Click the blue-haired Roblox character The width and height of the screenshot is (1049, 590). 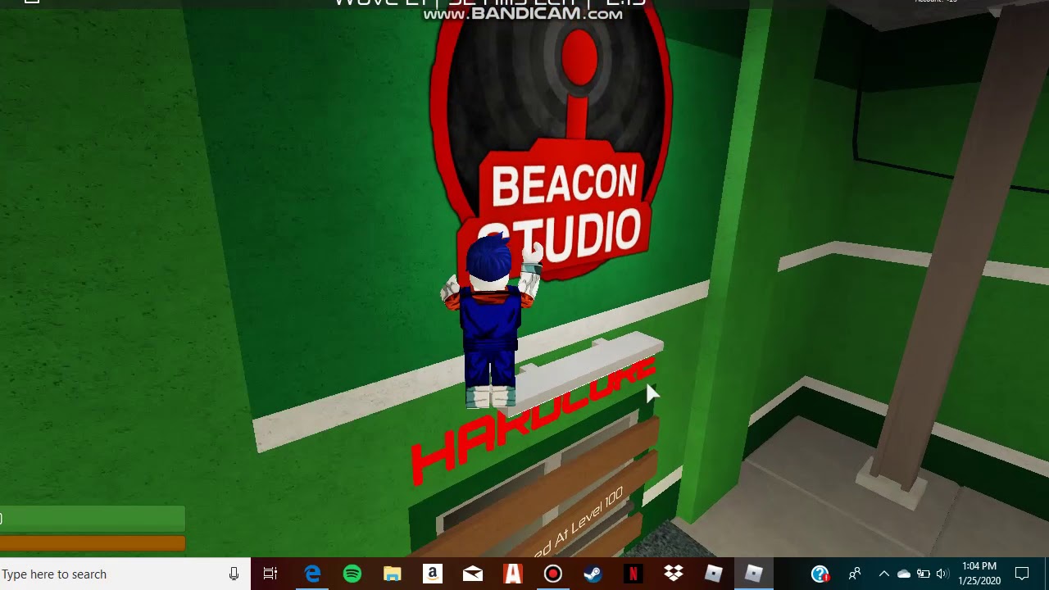click(492, 321)
